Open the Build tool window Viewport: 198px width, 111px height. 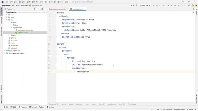point(42,107)
